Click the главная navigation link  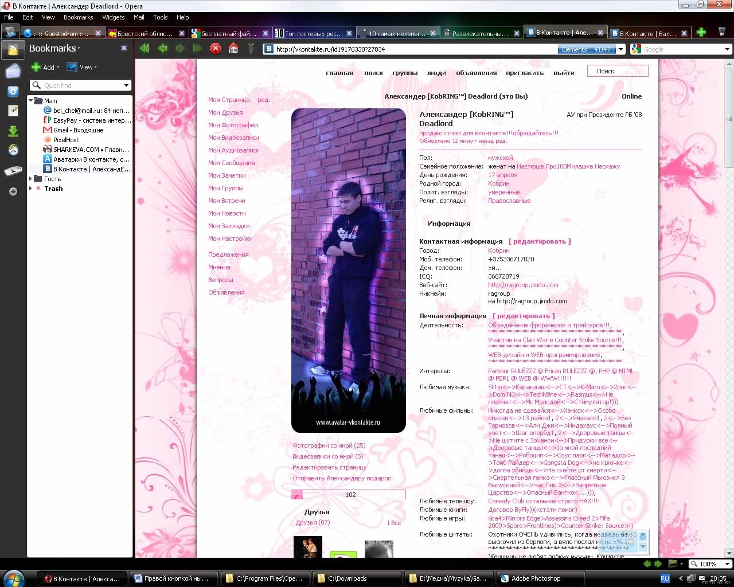point(339,73)
